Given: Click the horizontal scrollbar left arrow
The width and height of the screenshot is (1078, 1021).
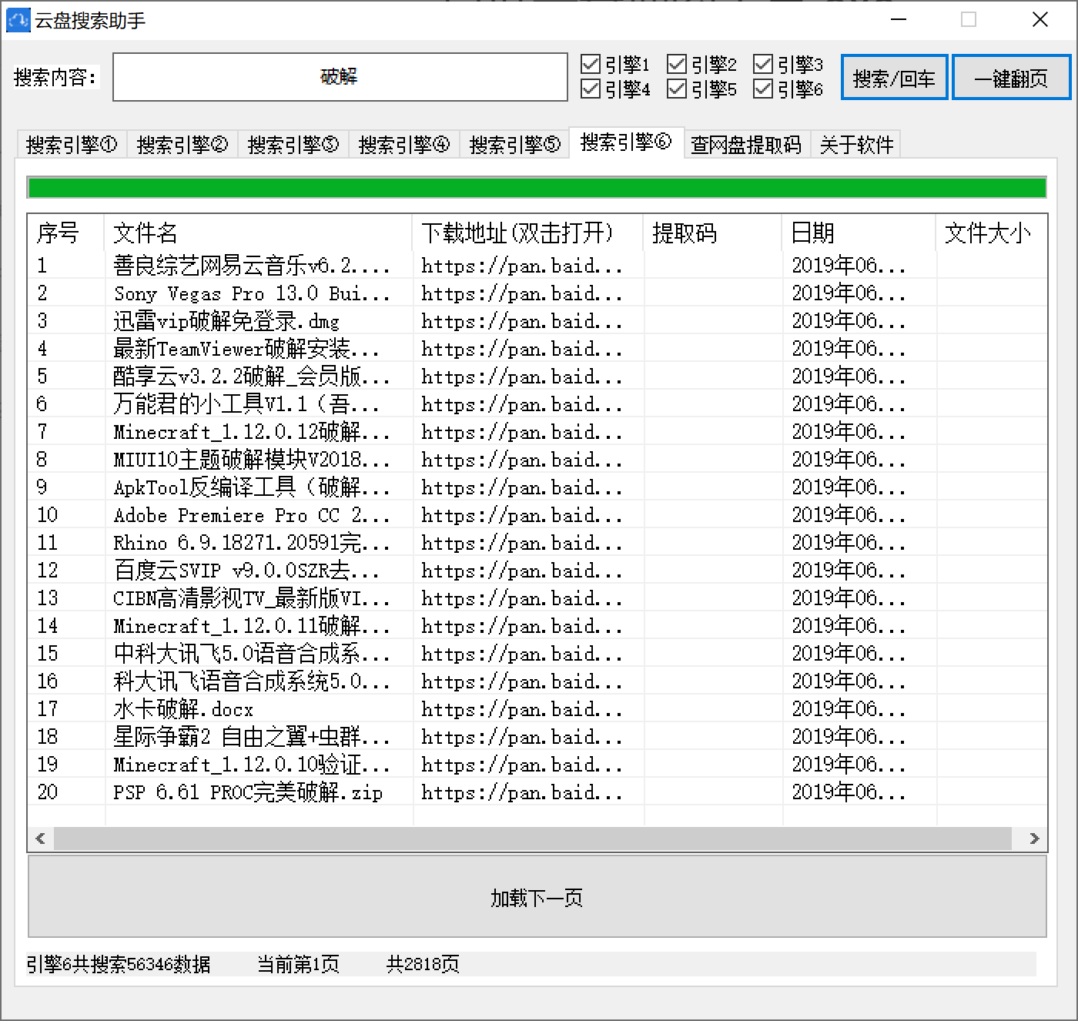Looking at the screenshot, I should (40, 839).
